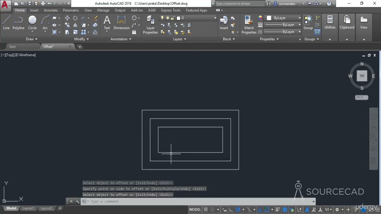The height and width of the screenshot is (214, 381).
Task: Click the Match Properties tool
Action: [249, 25]
